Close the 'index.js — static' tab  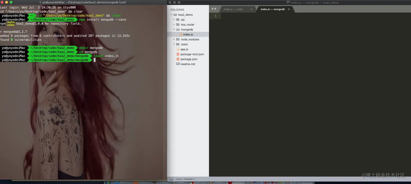(251, 9)
